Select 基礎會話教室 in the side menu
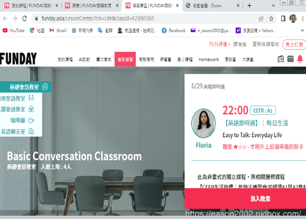 point(25,87)
